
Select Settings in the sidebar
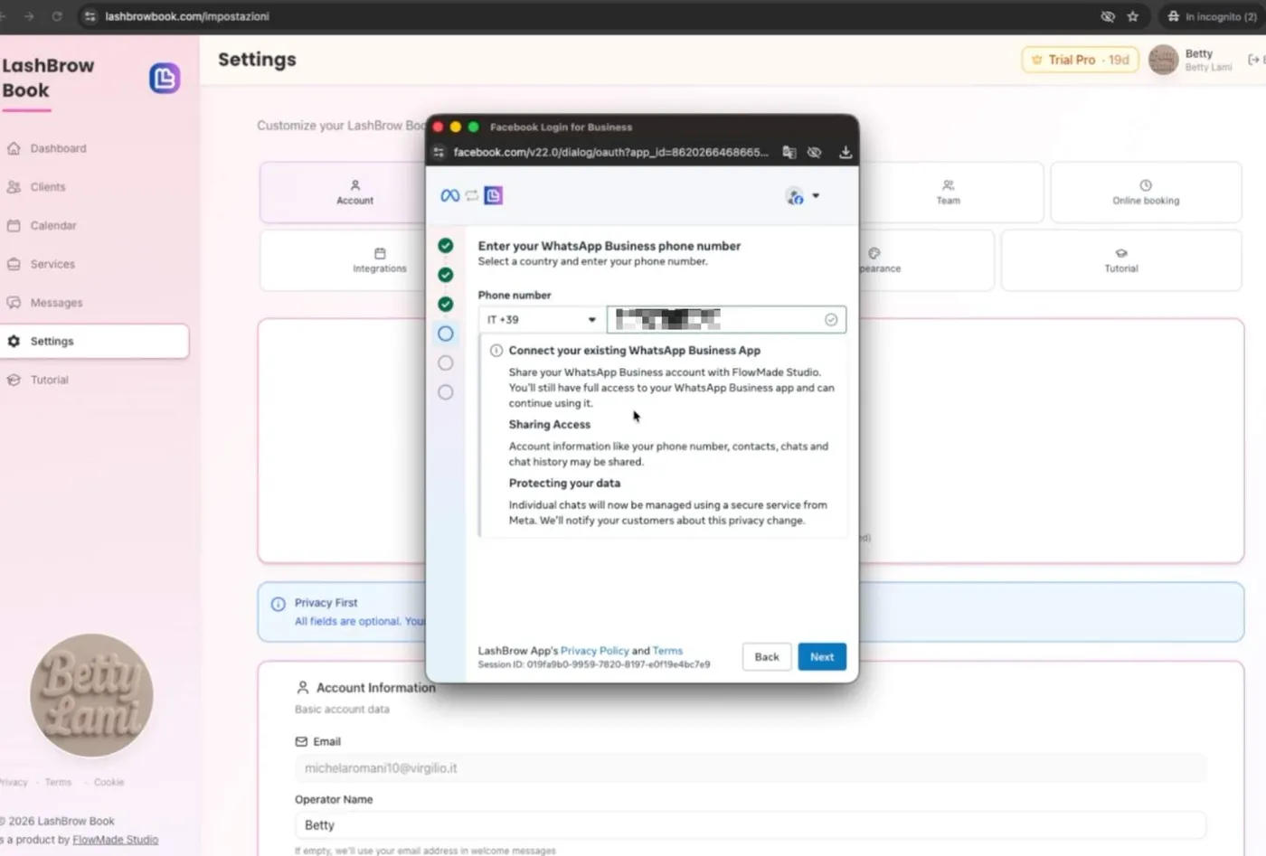tap(94, 342)
